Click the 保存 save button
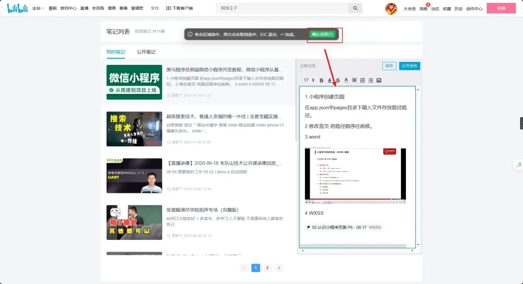The width and height of the screenshot is (523, 284). [389, 66]
